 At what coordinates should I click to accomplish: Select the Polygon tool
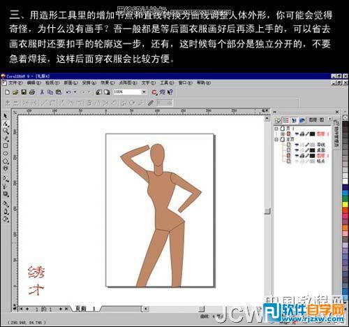(6, 161)
